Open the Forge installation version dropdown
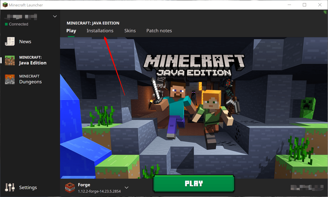The image size is (328, 197). point(126,187)
